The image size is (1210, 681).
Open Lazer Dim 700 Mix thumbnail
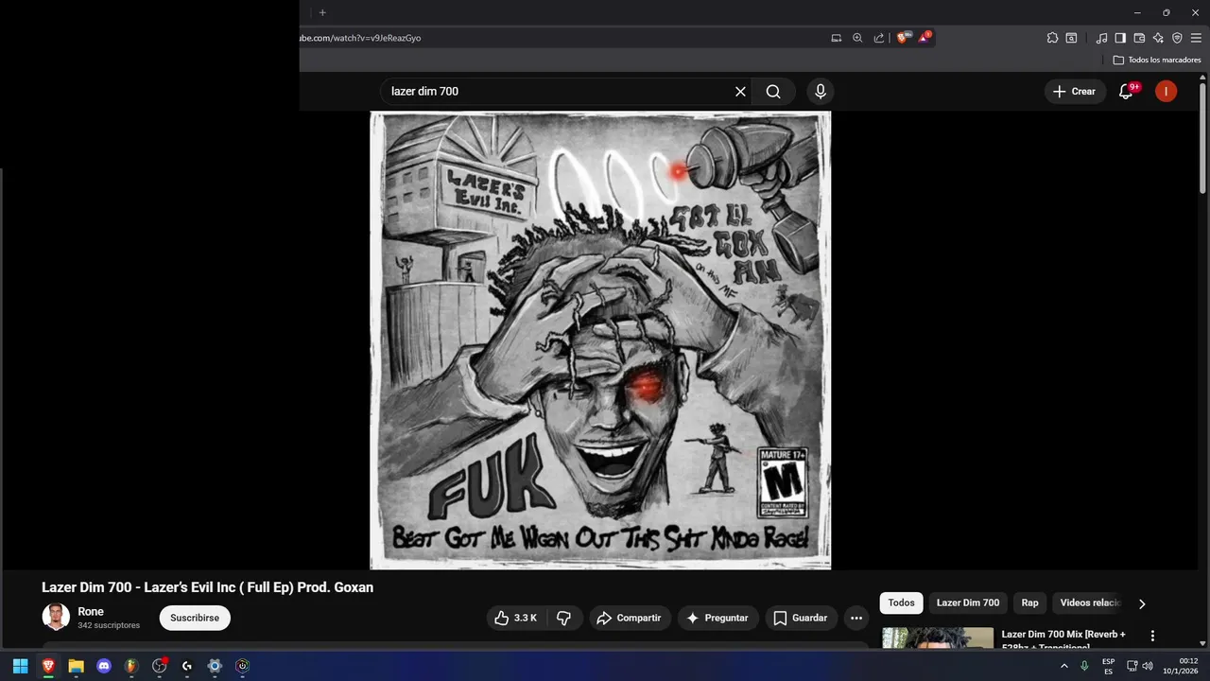[938, 639]
